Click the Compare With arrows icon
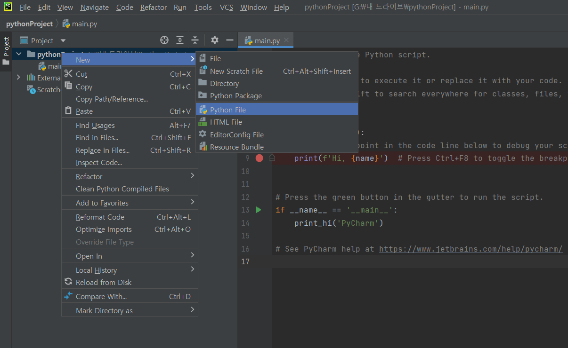The height and width of the screenshot is (348, 568). click(x=68, y=296)
